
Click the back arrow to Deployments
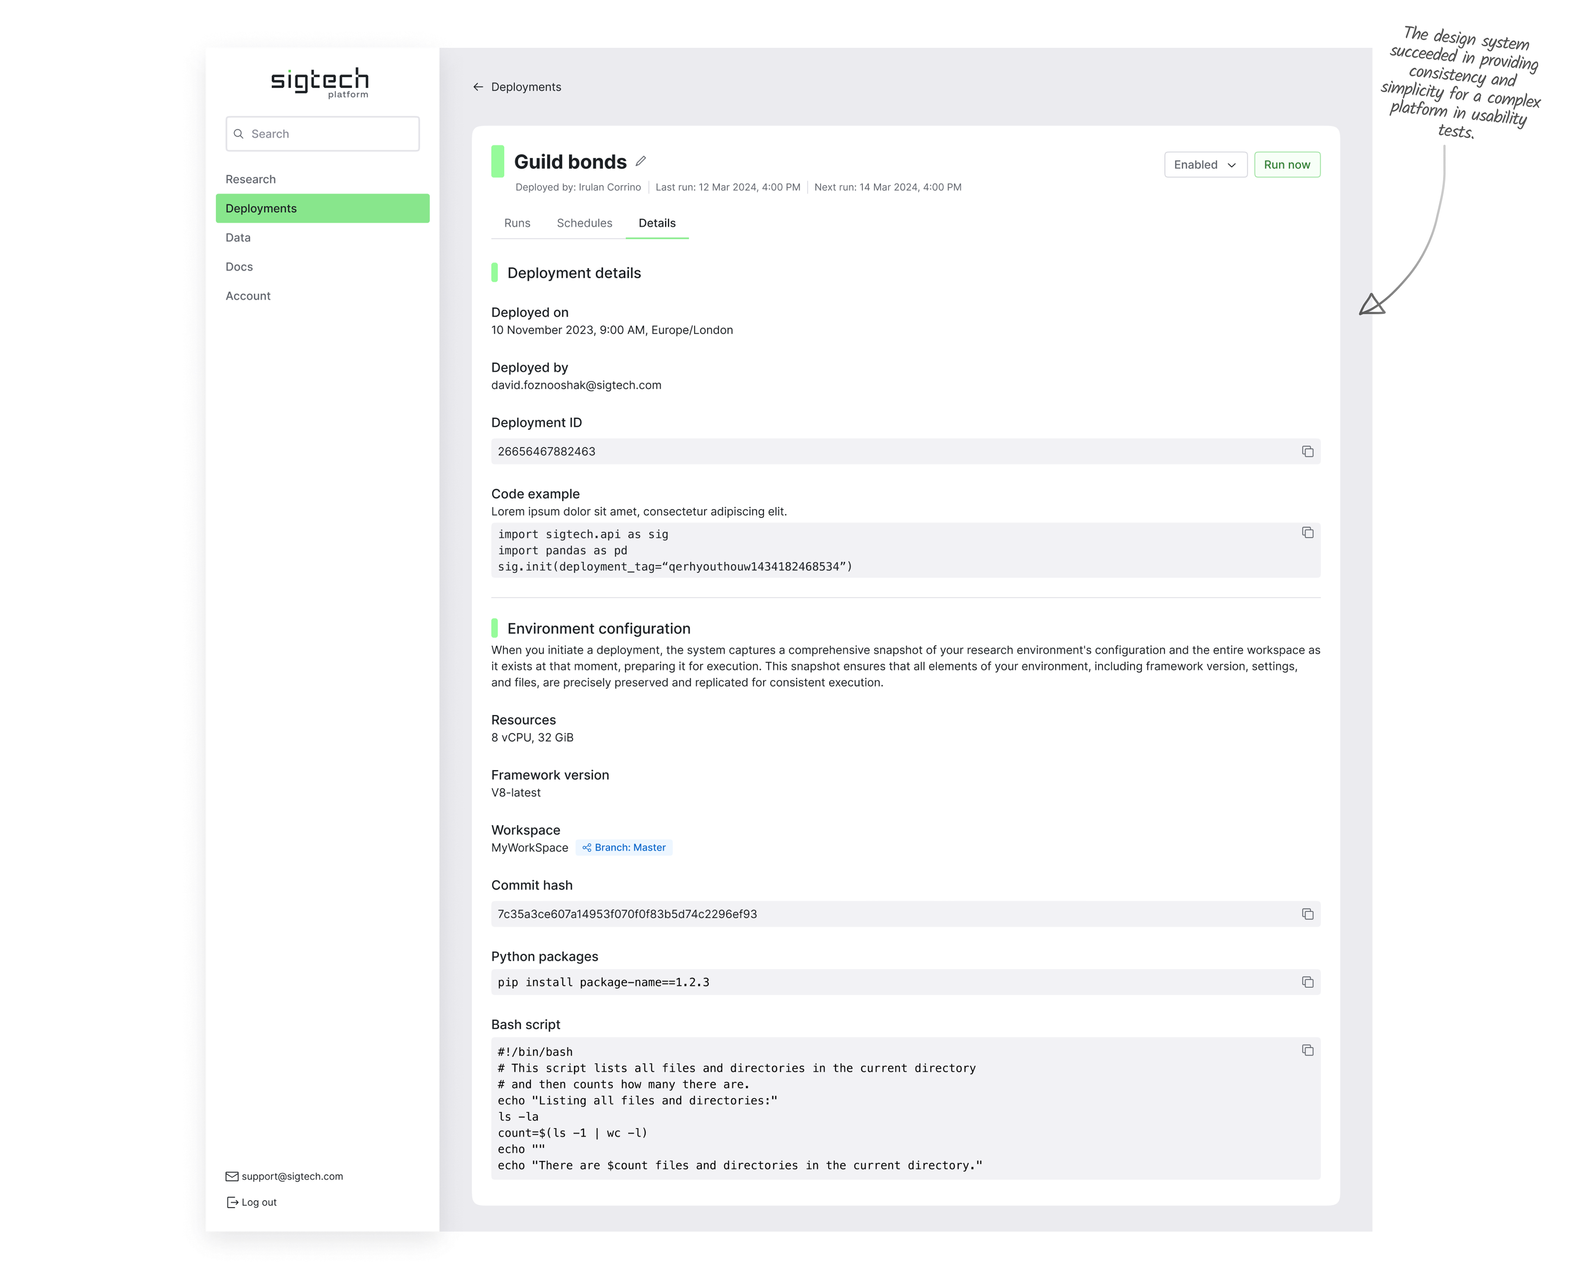(x=478, y=87)
